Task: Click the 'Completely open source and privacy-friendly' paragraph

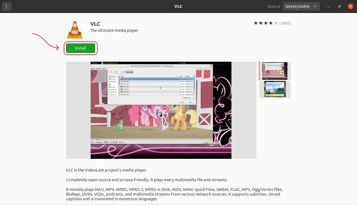Action: point(147,180)
